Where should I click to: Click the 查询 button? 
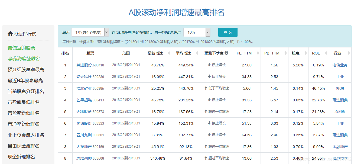click(x=228, y=32)
